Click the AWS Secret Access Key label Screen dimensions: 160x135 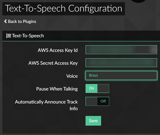point(53,63)
